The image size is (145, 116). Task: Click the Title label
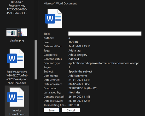tap(47, 34)
